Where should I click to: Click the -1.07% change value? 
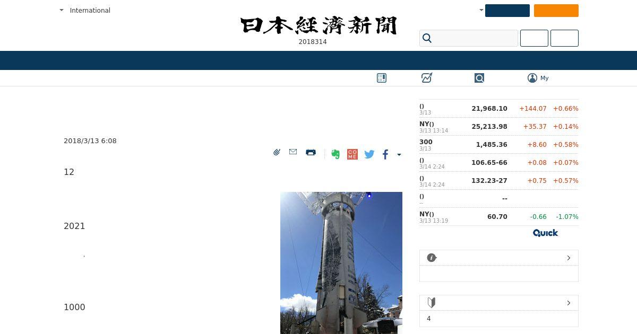pyautogui.click(x=567, y=217)
